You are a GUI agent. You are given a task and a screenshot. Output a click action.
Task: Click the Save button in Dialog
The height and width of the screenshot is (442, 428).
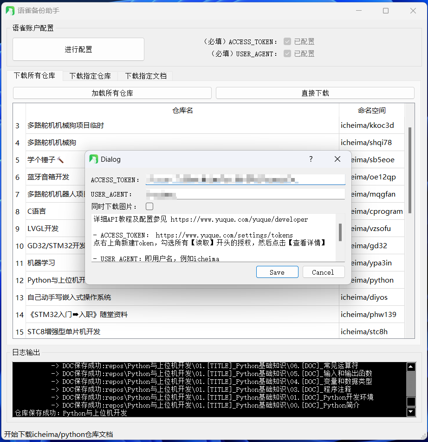(x=277, y=272)
